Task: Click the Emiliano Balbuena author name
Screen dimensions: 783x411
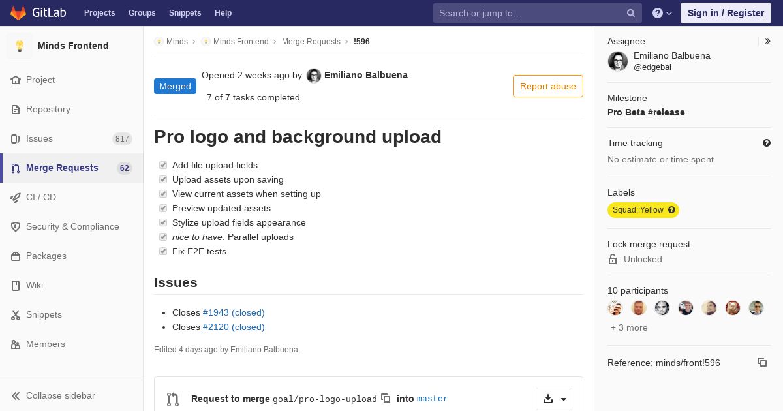Action: 366,75
